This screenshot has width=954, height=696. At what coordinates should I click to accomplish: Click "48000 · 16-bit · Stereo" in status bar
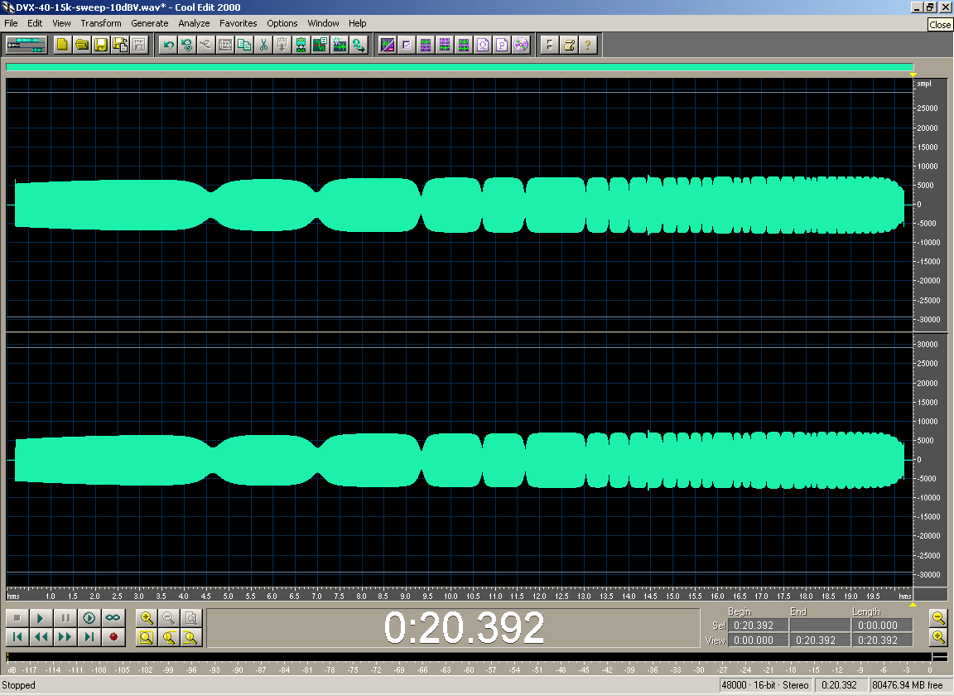765,685
